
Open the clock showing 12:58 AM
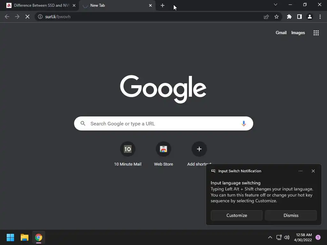[303, 237]
